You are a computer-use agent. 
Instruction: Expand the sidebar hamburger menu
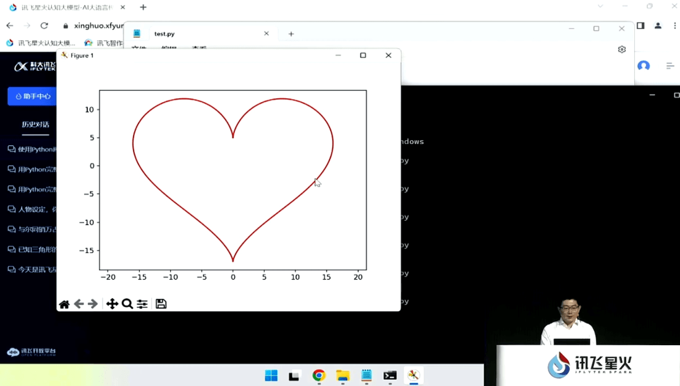point(669,66)
